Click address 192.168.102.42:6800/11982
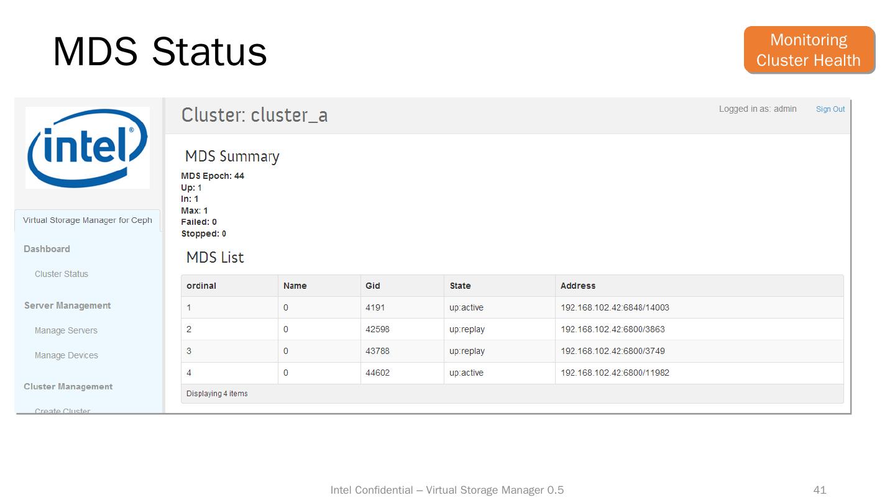Image resolution: width=895 pixels, height=503 pixels. pos(615,373)
